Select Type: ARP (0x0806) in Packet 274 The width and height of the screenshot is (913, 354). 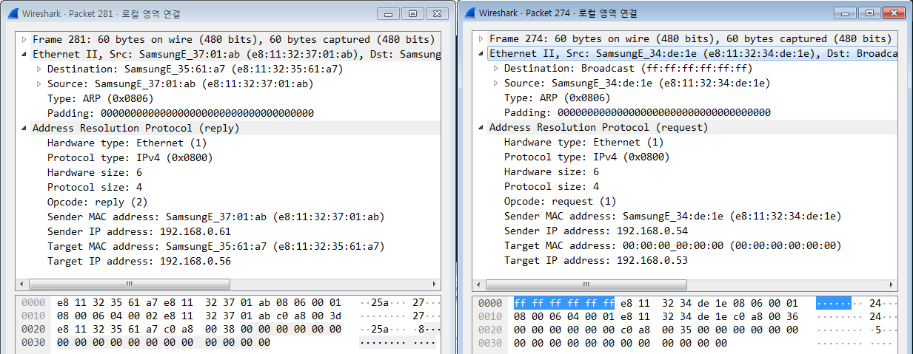pyautogui.click(x=557, y=98)
